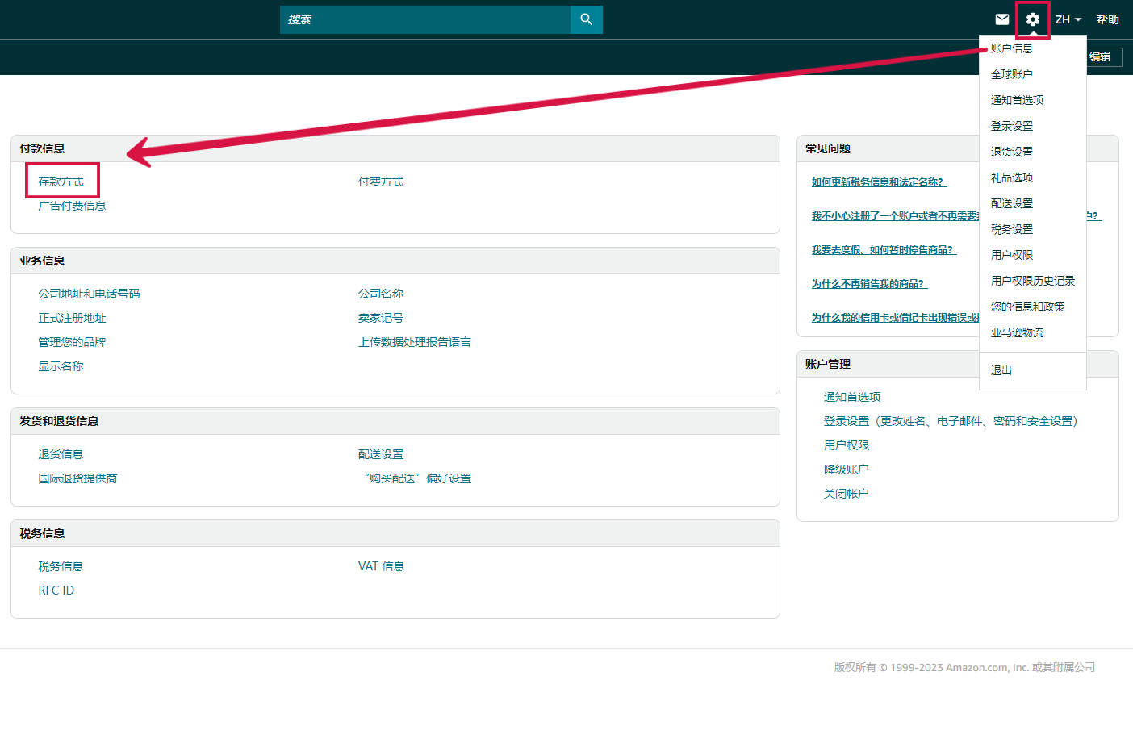Open FAQ 如何更新税务信息和法定名称
Image resolution: width=1133 pixels, height=751 pixels.
(879, 182)
